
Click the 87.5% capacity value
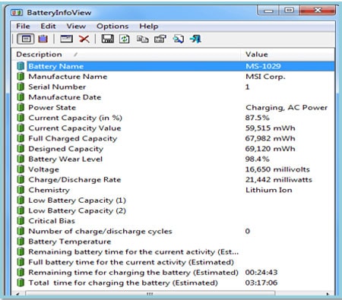click(x=258, y=118)
